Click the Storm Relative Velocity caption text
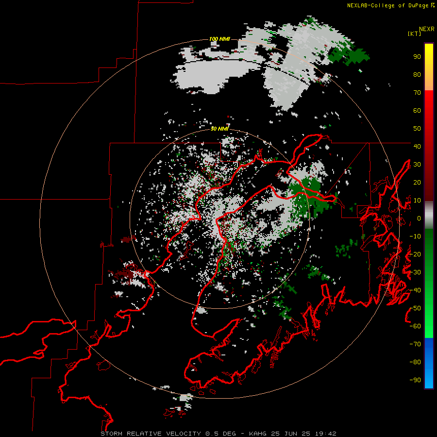 [218, 434]
